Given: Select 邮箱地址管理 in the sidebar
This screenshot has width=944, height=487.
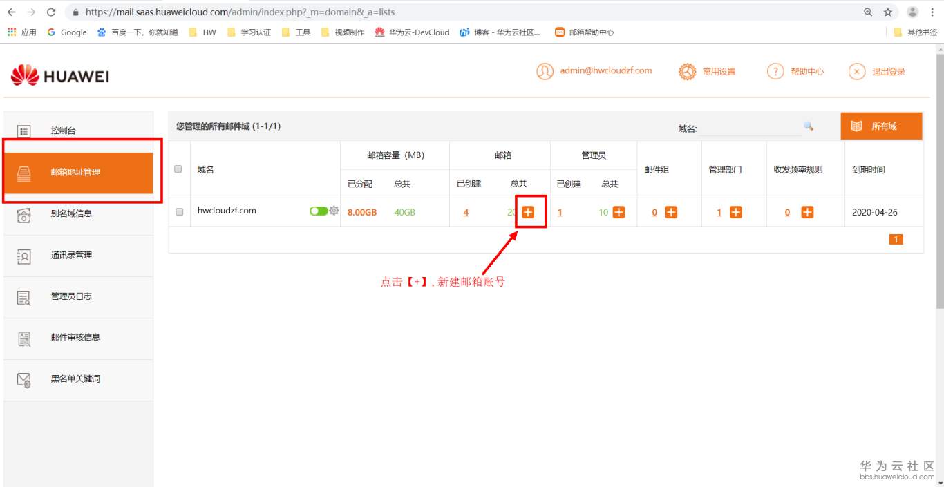Looking at the screenshot, I should [x=78, y=172].
